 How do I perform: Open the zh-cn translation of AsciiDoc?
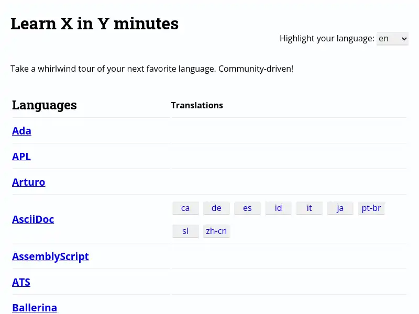pyautogui.click(x=216, y=231)
